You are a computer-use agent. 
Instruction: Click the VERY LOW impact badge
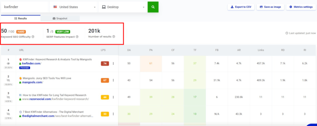63,32
